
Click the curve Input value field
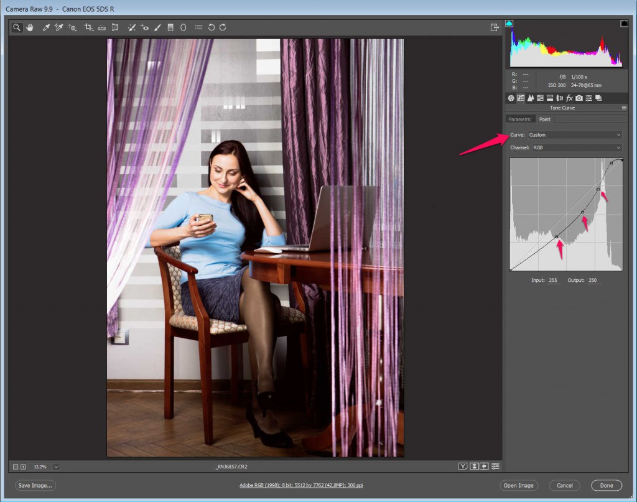[x=554, y=281]
